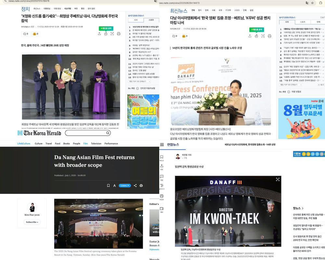Toggle the 북마크 bookmark in Yonhap sidebar
The image size is (325, 260).
pyautogui.click(x=162, y=157)
